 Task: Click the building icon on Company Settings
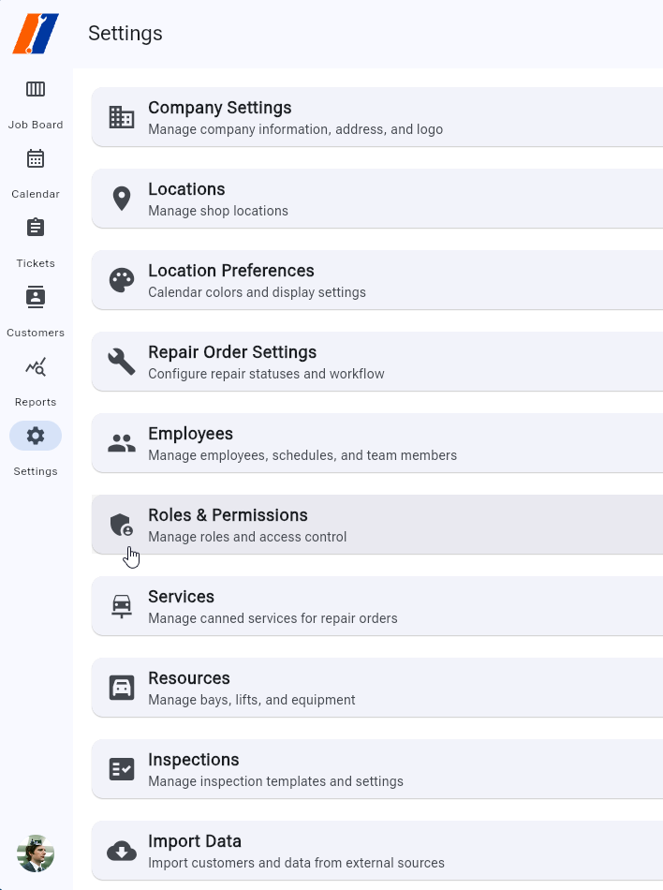(121, 116)
